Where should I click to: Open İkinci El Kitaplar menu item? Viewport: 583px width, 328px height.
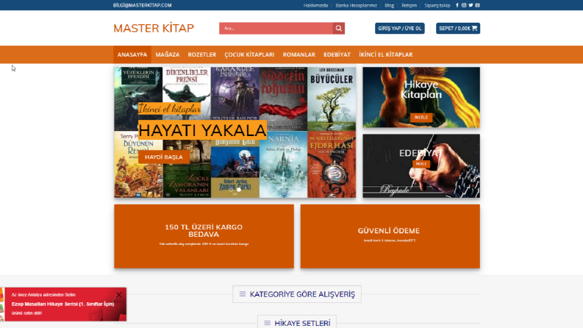[385, 54]
